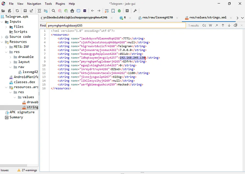Click the purple M manifest icon
Screen dimensions: 245x174
[x=85, y=11]
